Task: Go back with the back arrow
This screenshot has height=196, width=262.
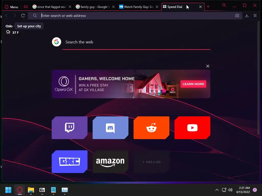Action: click(6, 16)
